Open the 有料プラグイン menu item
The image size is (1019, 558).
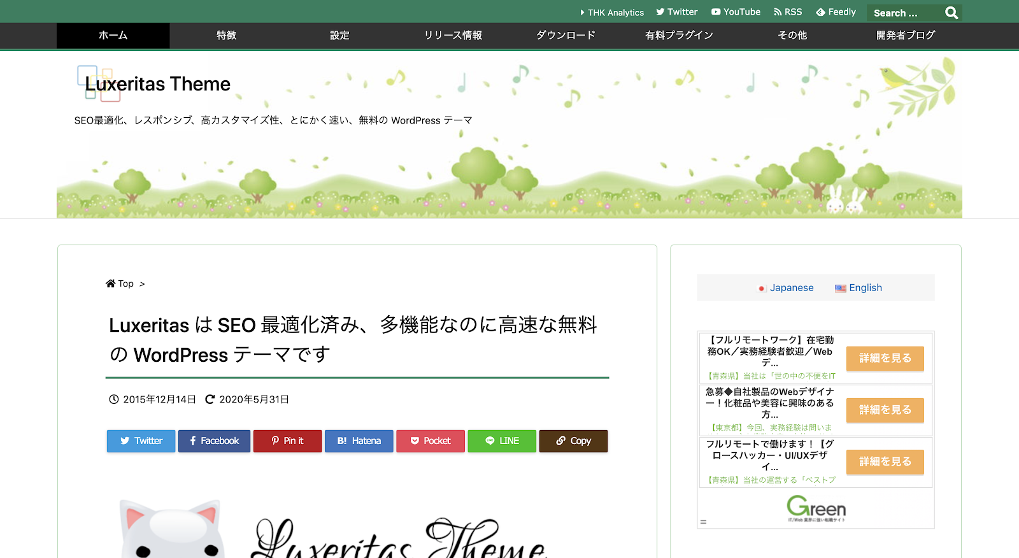tap(679, 36)
